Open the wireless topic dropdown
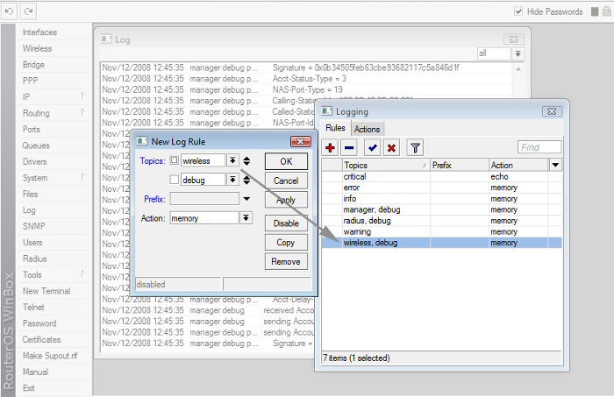This screenshot has width=614, height=397. click(x=232, y=161)
